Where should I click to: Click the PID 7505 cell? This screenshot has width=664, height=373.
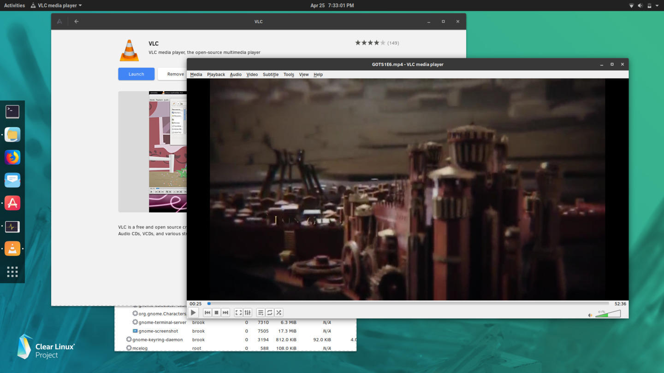coord(263,331)
